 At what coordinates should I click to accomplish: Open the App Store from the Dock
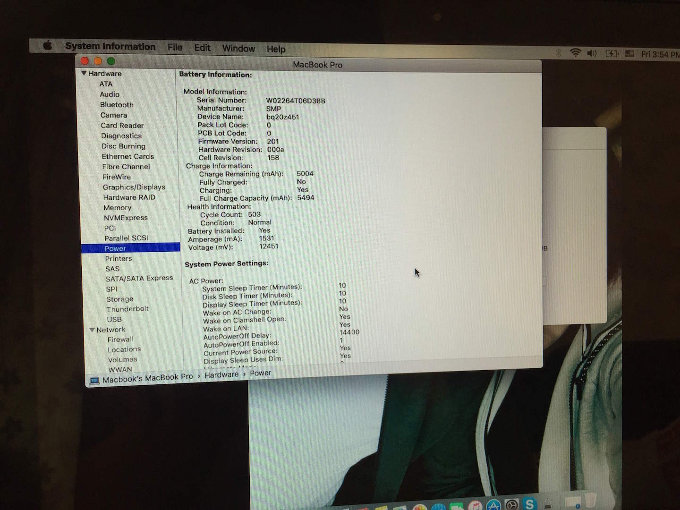[493, 505]
